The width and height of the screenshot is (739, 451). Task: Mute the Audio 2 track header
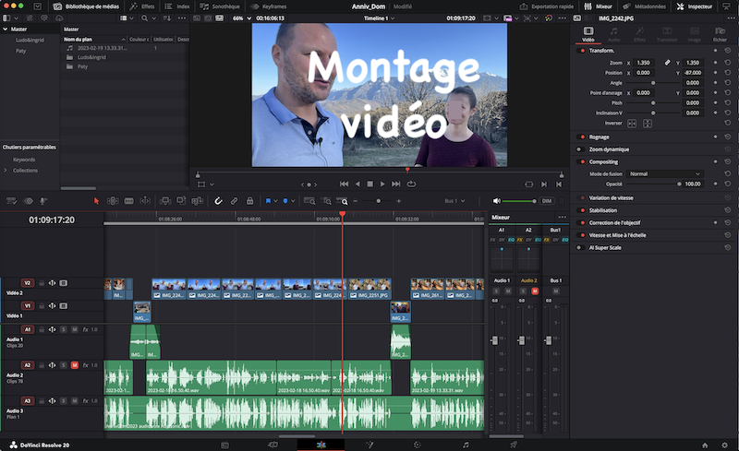75,365
